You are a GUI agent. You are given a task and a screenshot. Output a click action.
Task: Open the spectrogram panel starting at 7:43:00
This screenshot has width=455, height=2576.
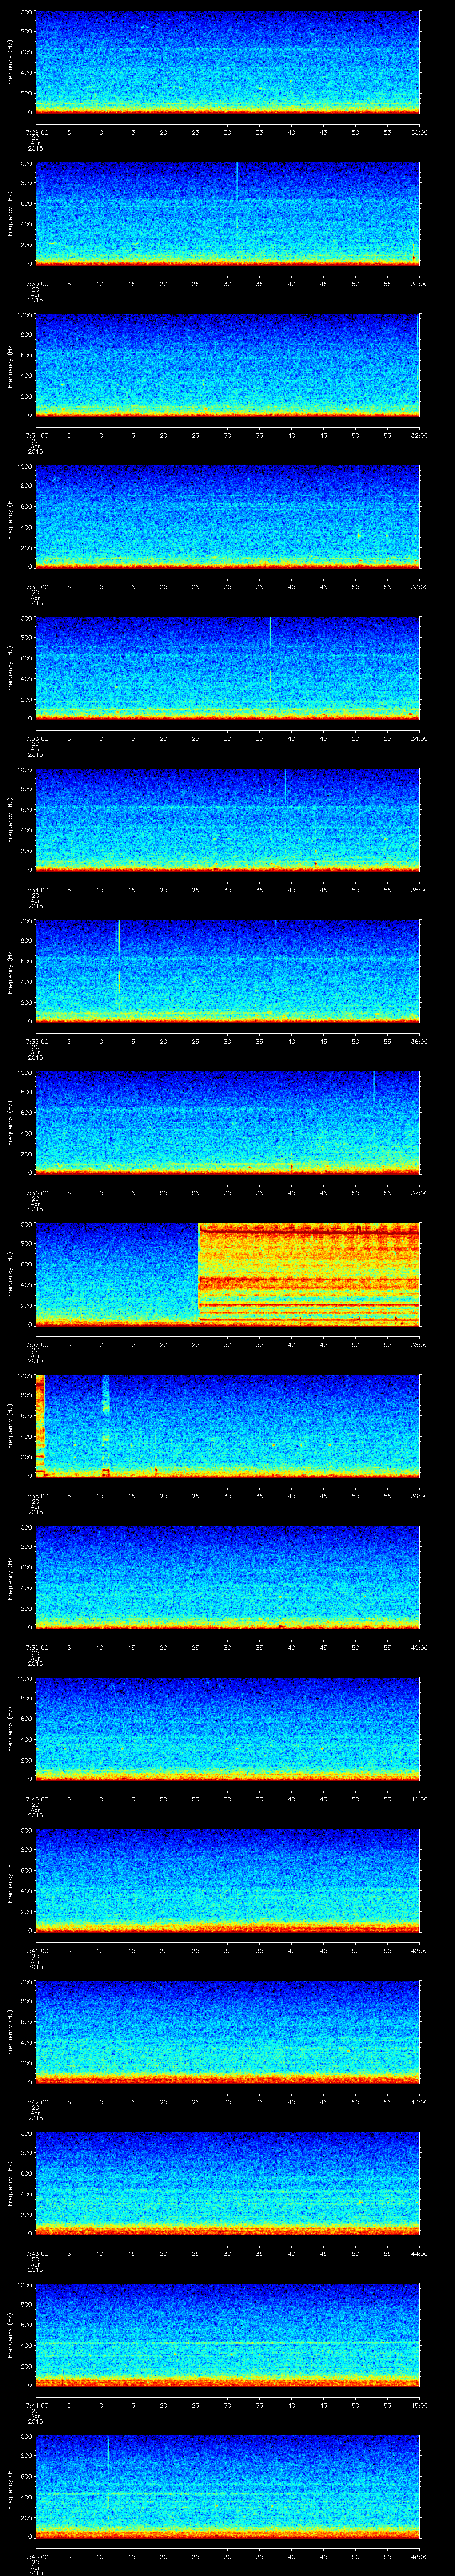coord(227,2183)
